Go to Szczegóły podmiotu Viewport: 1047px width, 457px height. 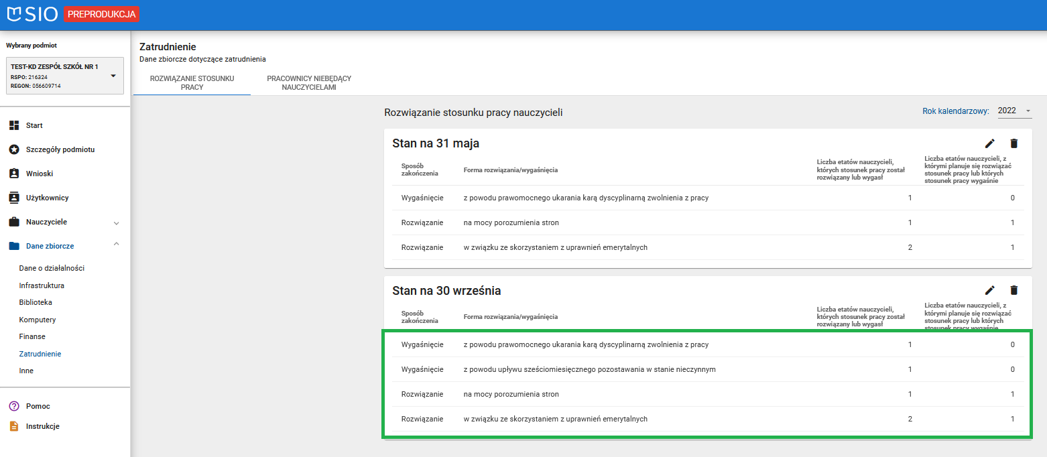point(60,149)
